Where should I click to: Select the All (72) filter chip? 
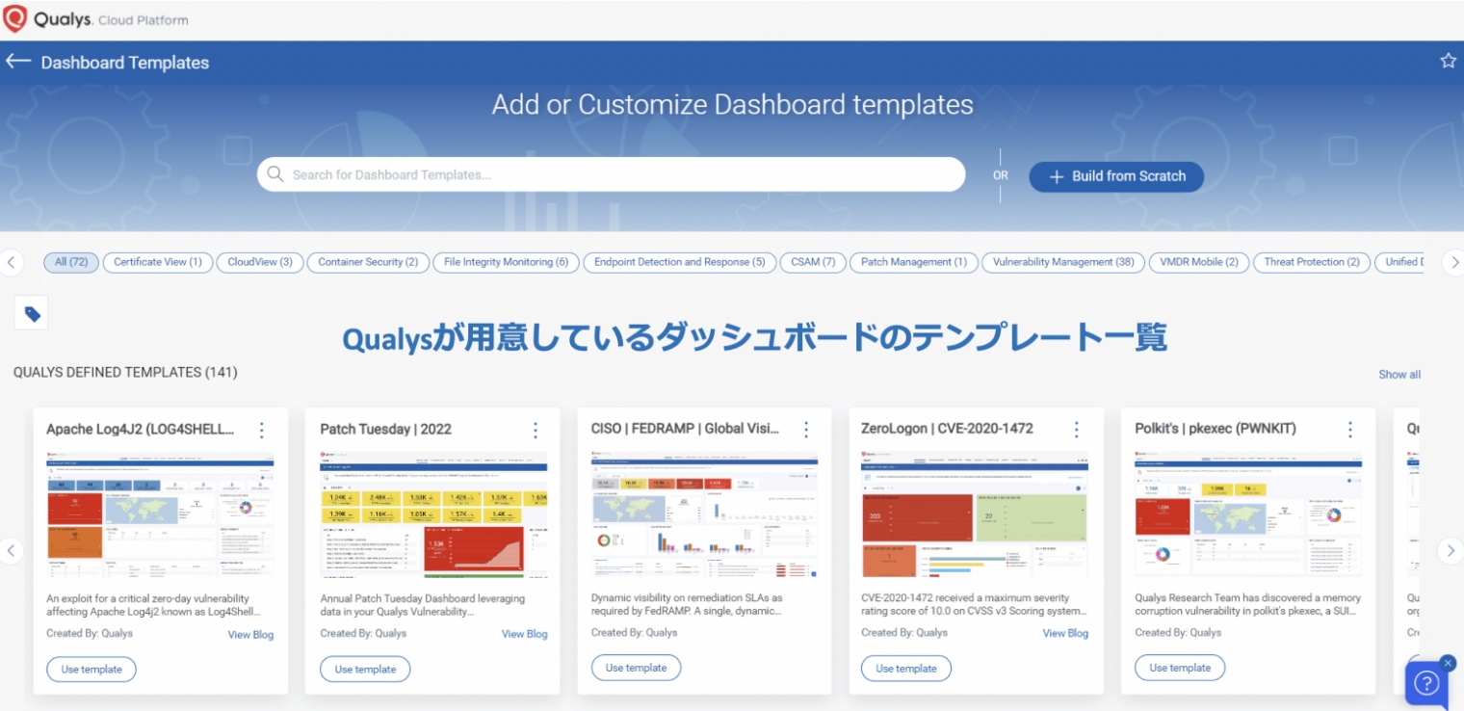[x=71, y=262]
